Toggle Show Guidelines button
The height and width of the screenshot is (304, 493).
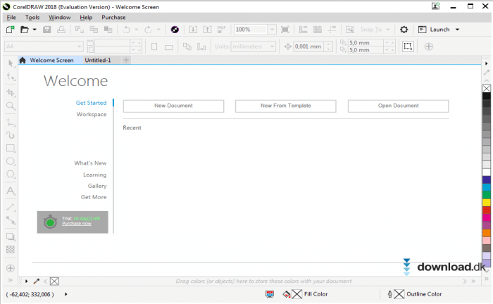click(332, 30)
